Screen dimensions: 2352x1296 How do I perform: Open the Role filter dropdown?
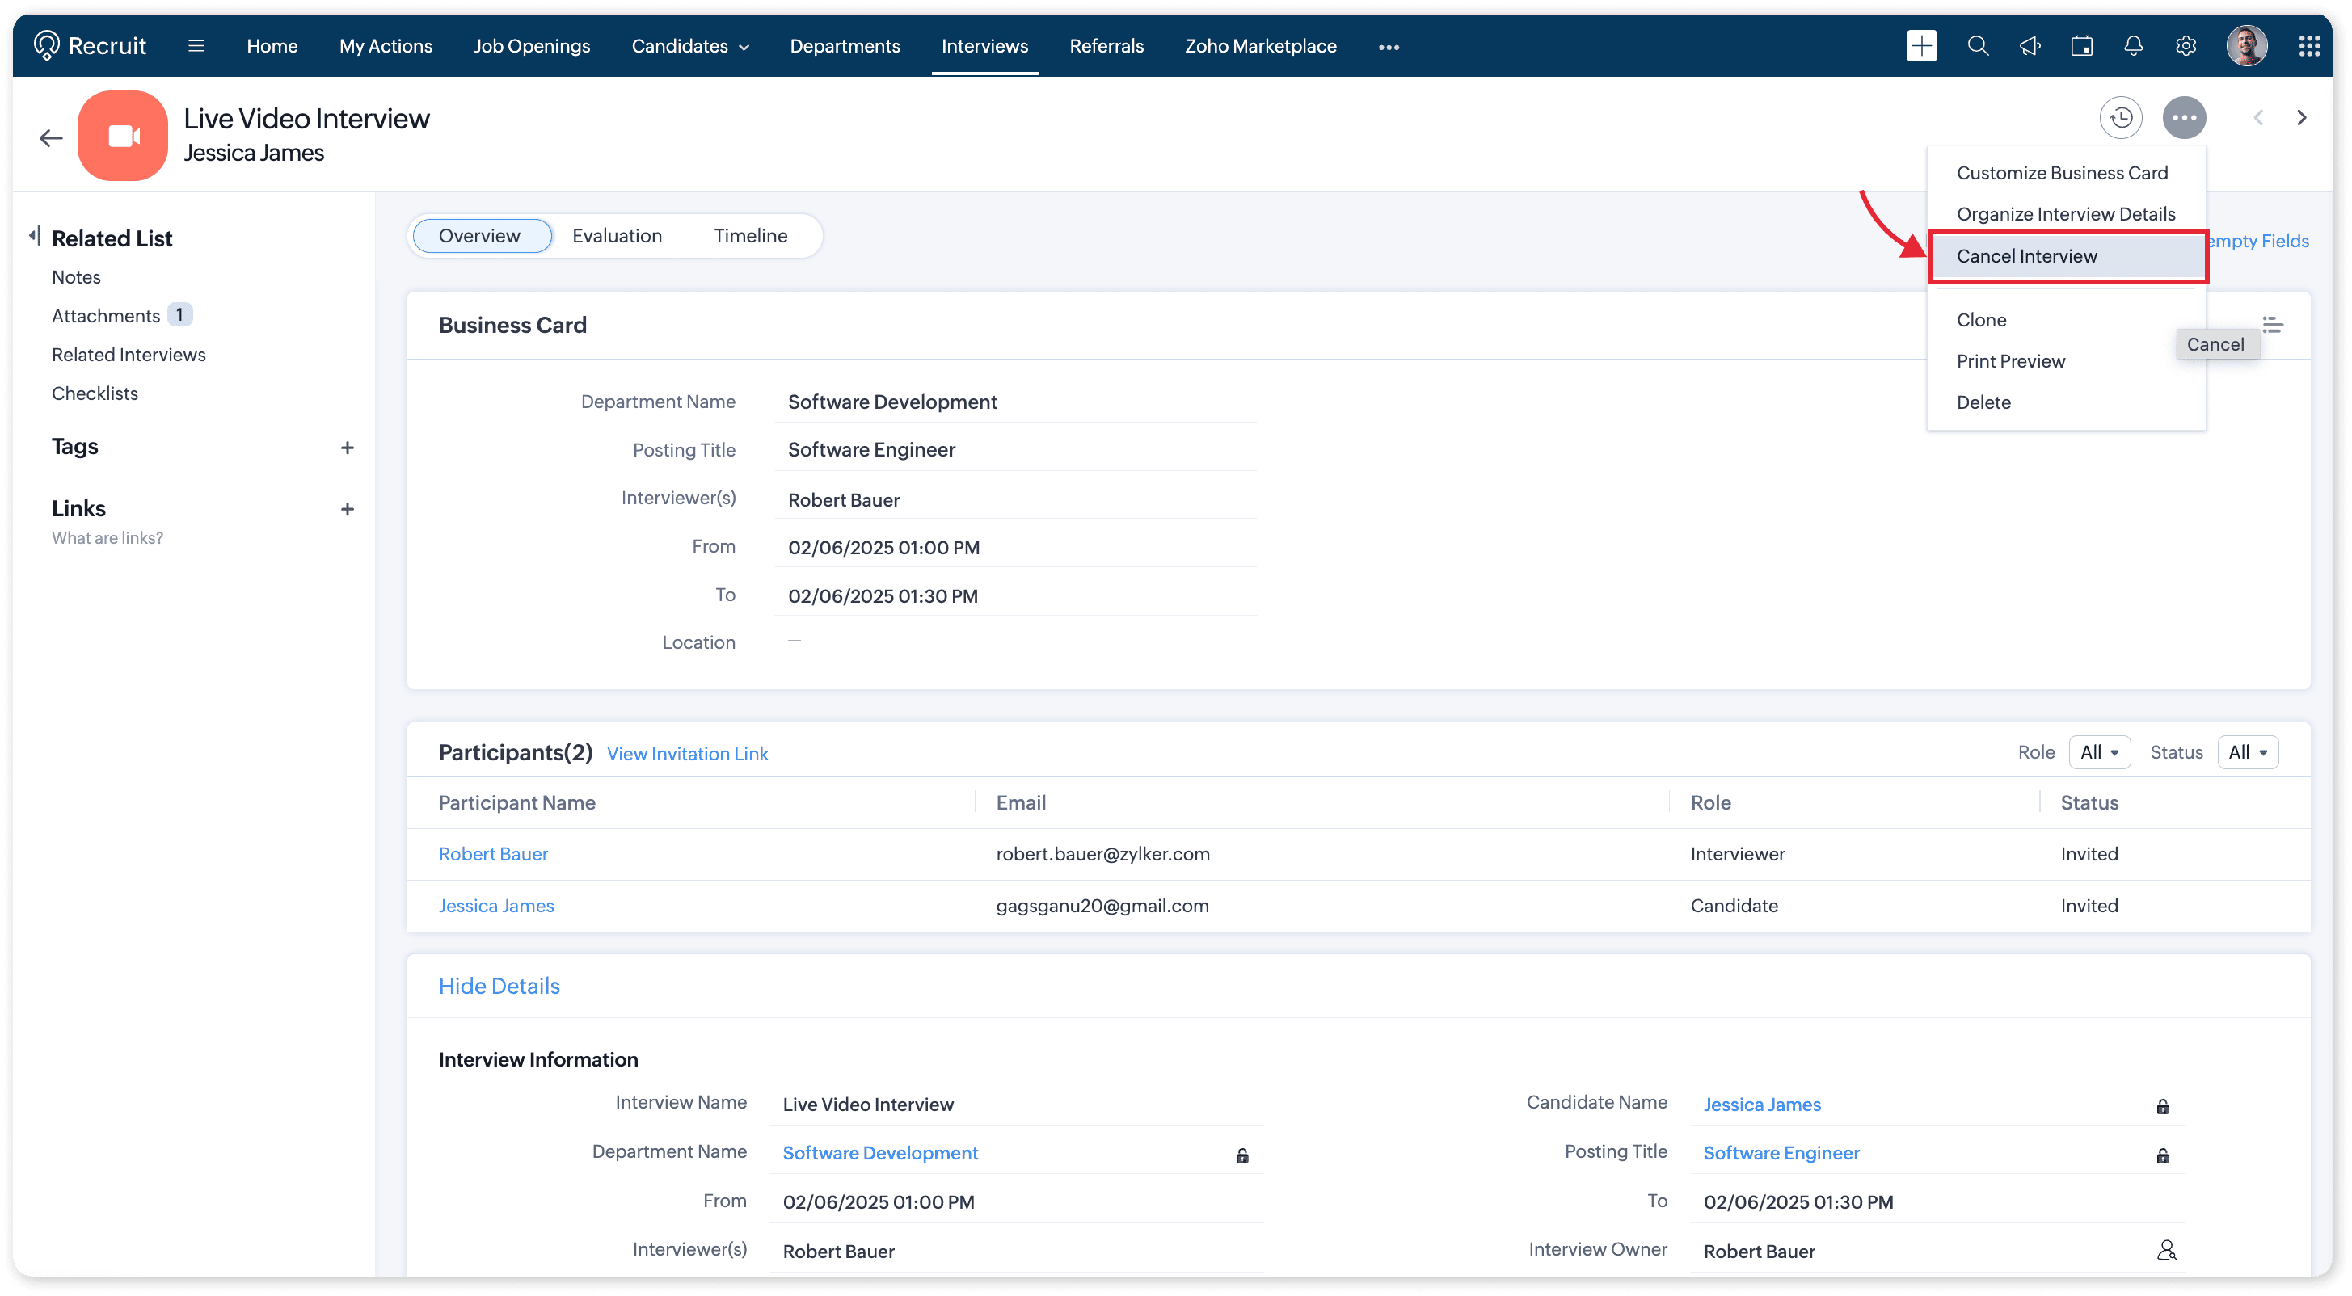[2099, 752]
